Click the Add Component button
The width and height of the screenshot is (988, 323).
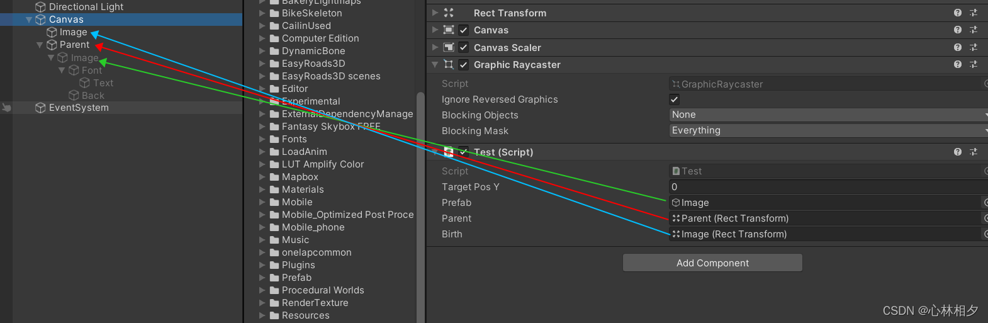(712, 263)
